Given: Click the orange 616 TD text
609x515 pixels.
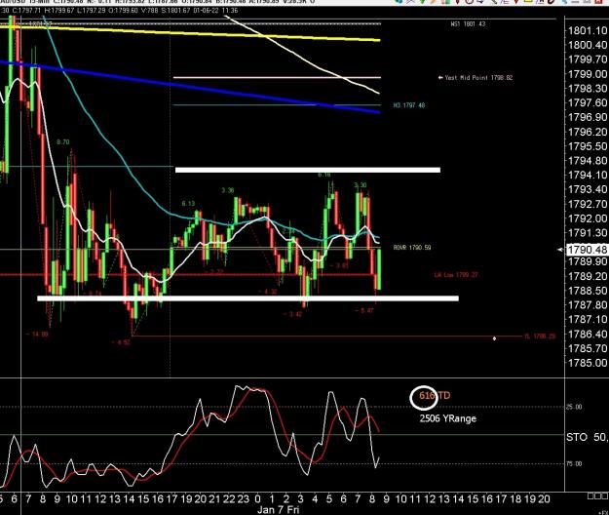Looking at the screenshot, I should coord(435,396).
